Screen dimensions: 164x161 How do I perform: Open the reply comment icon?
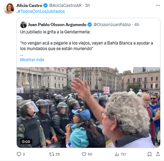point(19,154)
